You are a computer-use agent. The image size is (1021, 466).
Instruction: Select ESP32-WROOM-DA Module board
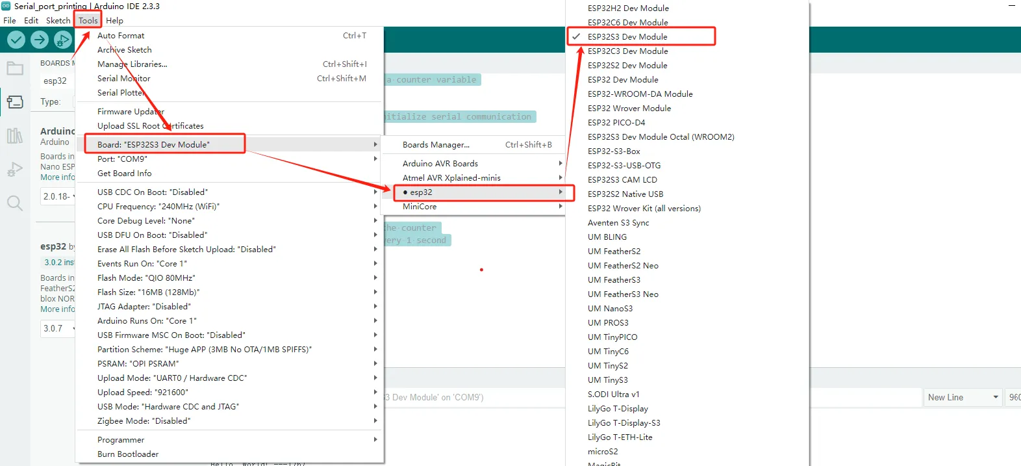688,94
